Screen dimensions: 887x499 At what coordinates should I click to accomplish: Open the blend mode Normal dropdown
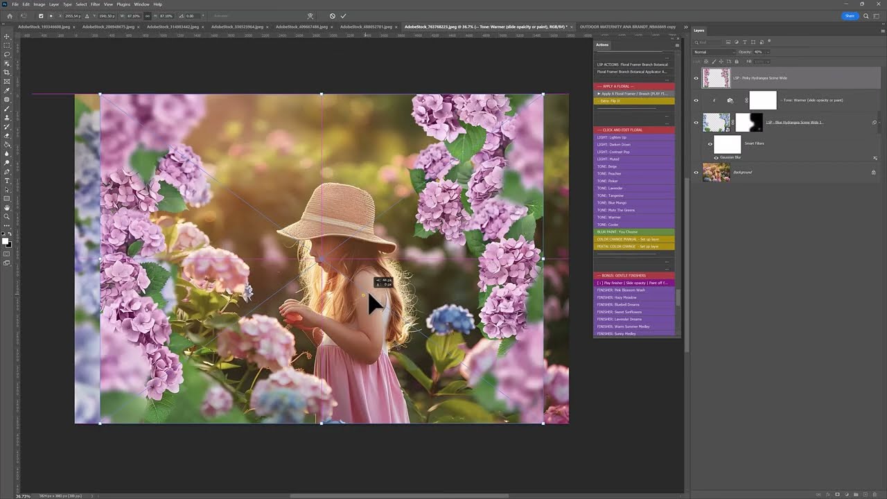point(714,52)
